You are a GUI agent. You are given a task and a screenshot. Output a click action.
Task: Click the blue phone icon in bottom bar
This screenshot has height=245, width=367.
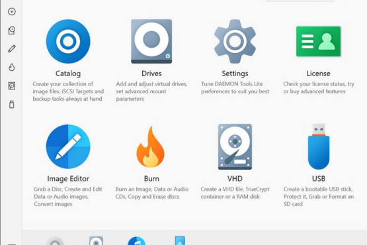coord(180,241)
